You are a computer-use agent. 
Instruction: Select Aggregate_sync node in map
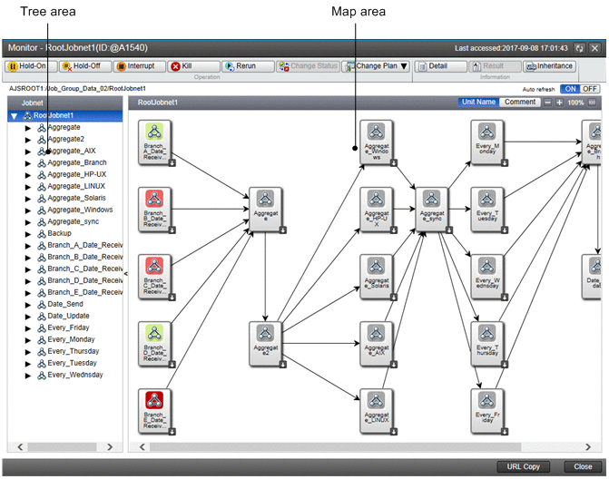pyautogui.click(x=432, y=210)
